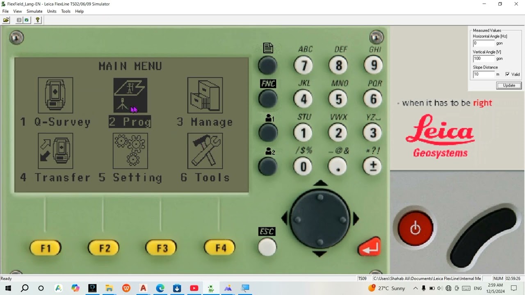Click the yellow F1 softkey
The width and height of the screenshot is (525, 295).
coord(46,248)
